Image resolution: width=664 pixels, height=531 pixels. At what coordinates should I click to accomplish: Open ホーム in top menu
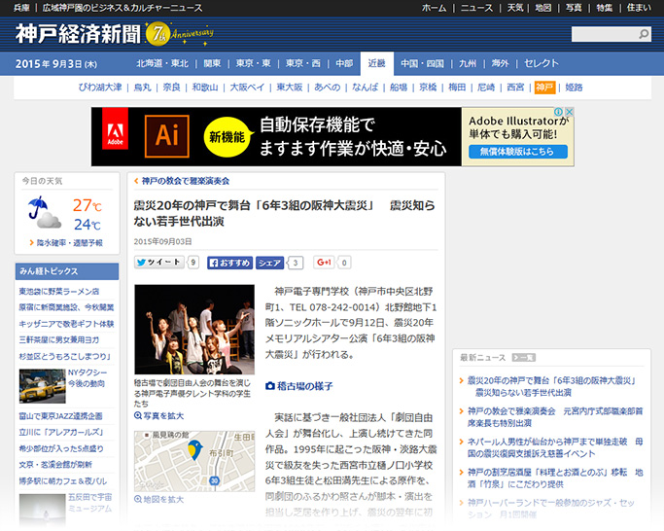[434, 8]
